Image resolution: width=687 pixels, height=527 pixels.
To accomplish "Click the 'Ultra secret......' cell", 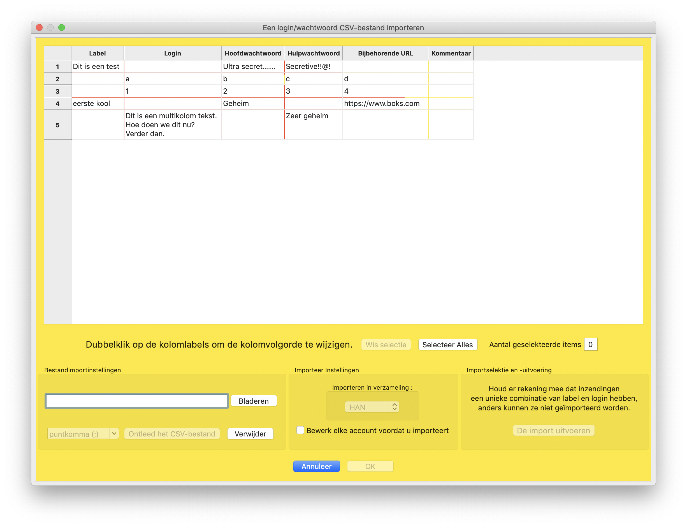I will pos(253,66).
